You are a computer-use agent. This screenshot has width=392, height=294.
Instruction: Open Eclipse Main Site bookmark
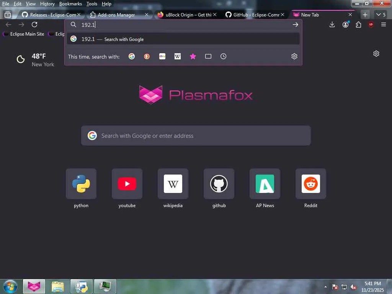[x=24, y=34]
